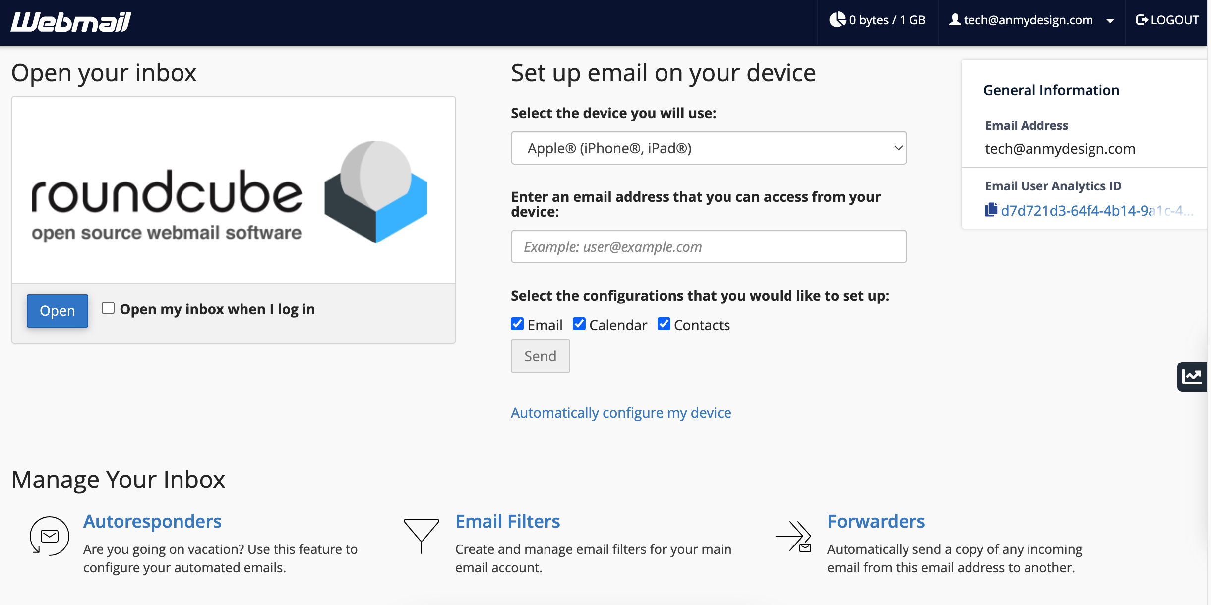The image size is (1211, 605).
Task: Copy the Email User Analytics ID icon
Action: coord(991,210)
